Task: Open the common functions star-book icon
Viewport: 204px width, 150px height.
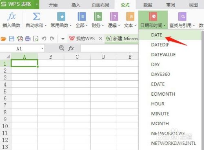Action: tap(61, 16)
